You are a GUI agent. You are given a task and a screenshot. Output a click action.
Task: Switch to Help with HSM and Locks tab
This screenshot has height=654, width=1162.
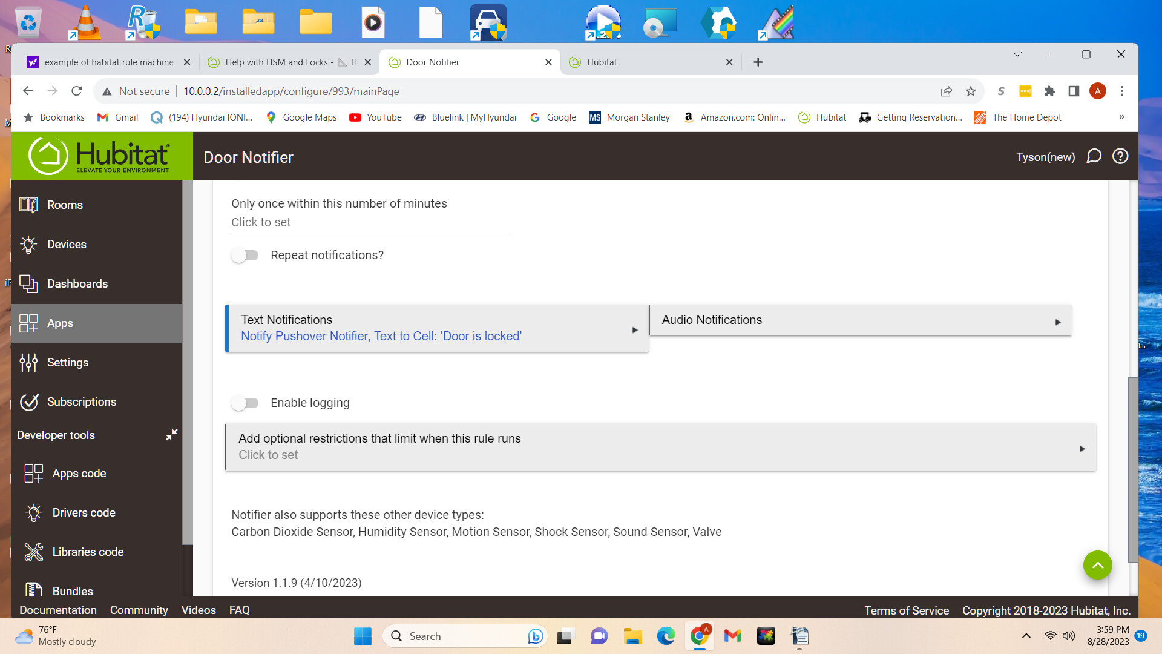[x=280, y=62]
